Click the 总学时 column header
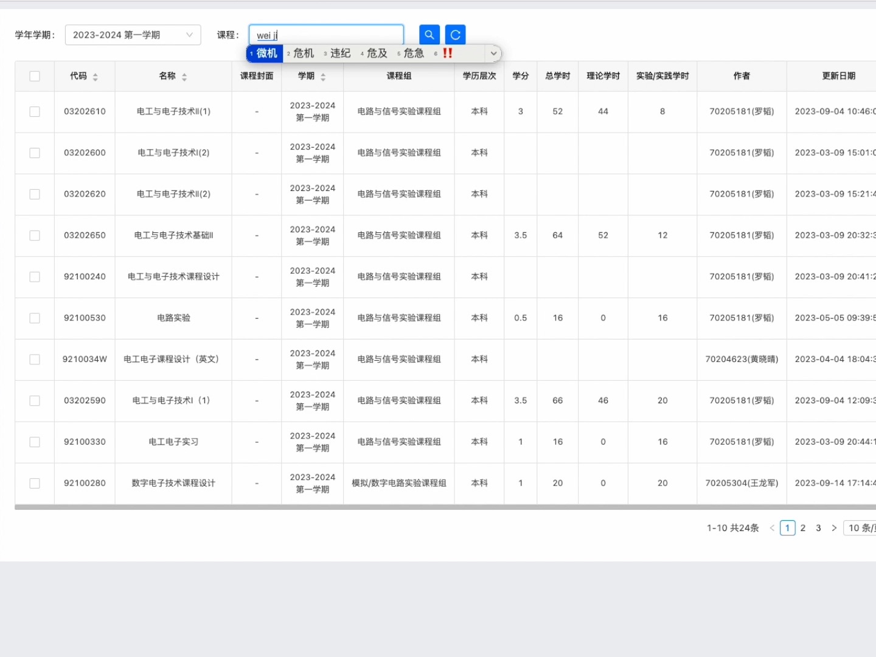 tap(558, 76)
